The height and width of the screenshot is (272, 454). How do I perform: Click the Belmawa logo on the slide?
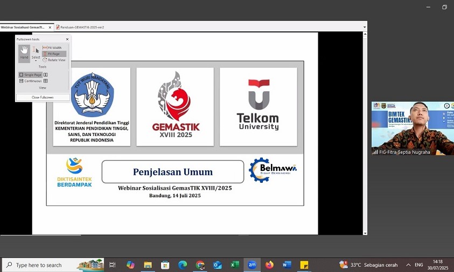point(273,170)
